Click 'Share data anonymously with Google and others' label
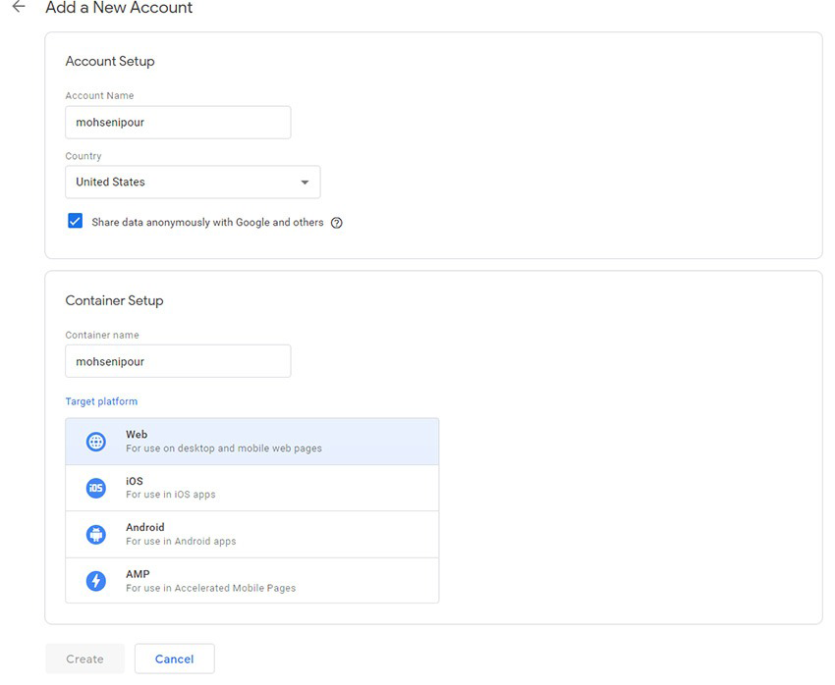The image size is (835, 685). tap(207, 223)
